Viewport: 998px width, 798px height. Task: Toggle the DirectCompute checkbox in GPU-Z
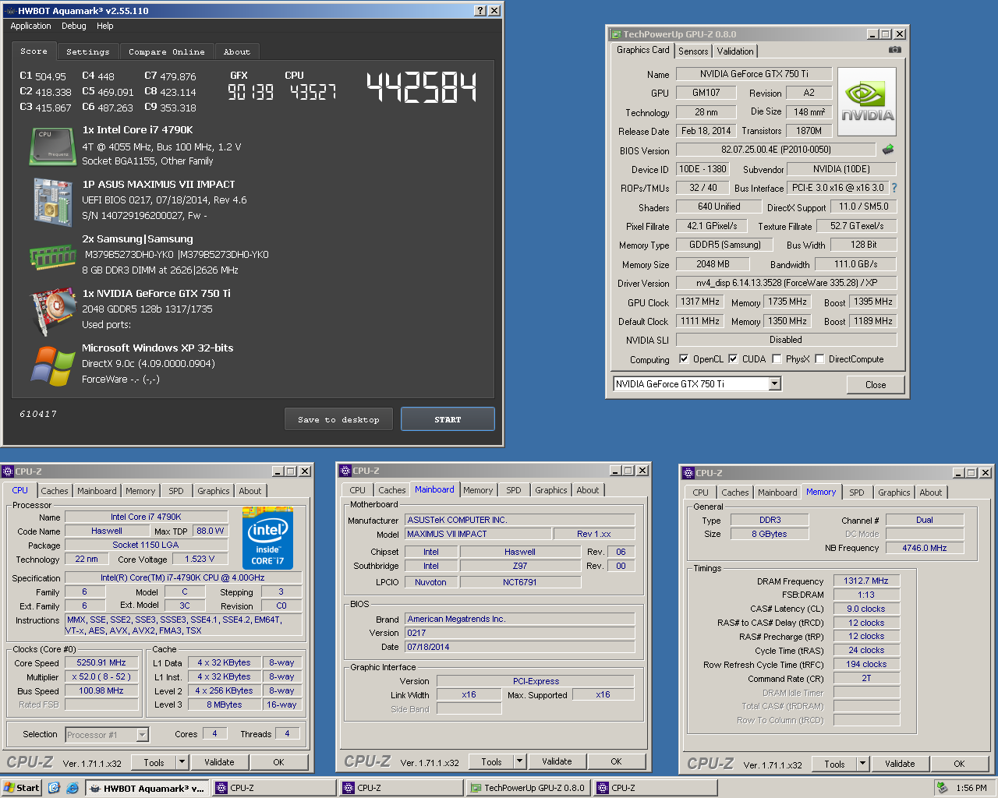819,359
